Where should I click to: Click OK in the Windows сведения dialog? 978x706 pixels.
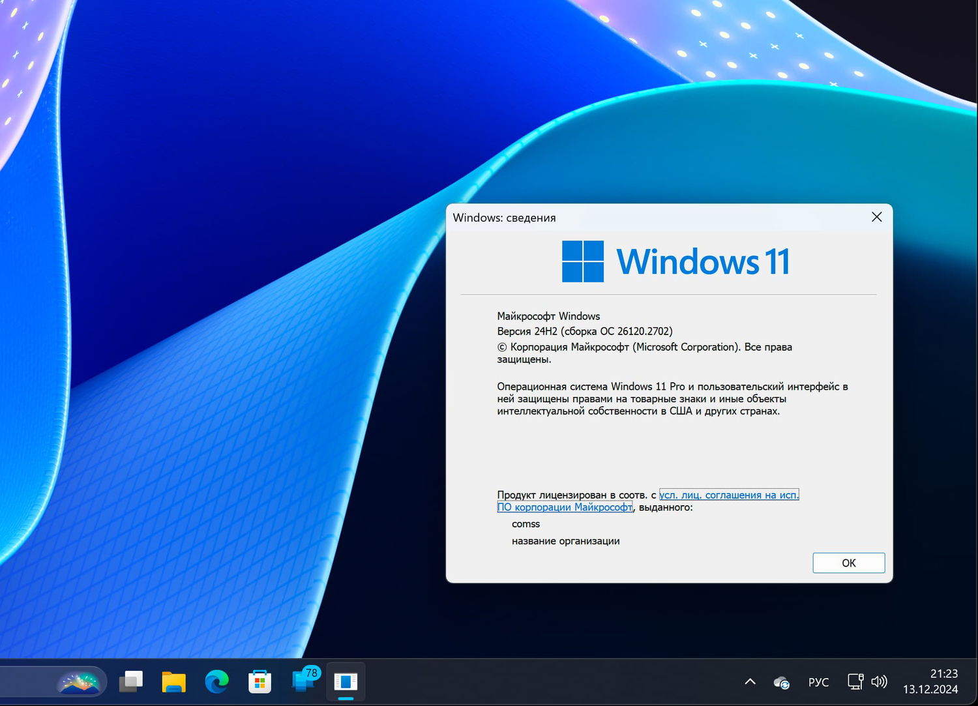point(848,563)
